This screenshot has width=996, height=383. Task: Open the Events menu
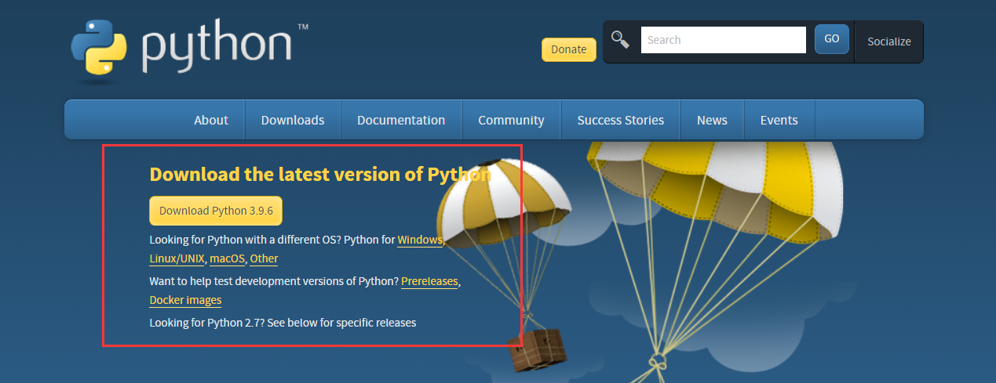[779, 120]
